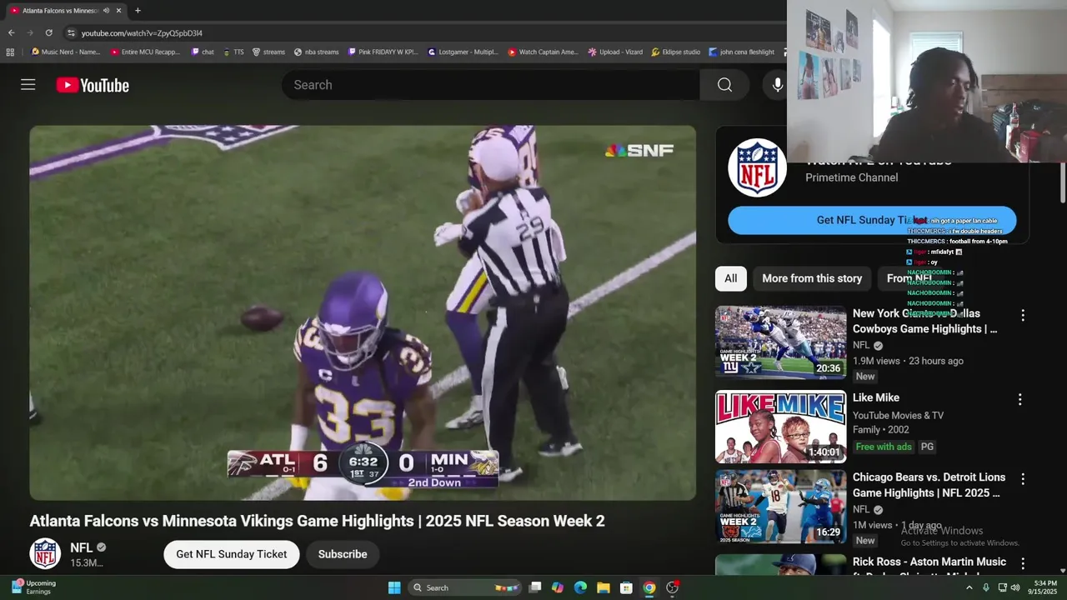The width and height of the screenshot is (1067, 600).
Task: Open the streams bookmark
Action: (268, 52)
